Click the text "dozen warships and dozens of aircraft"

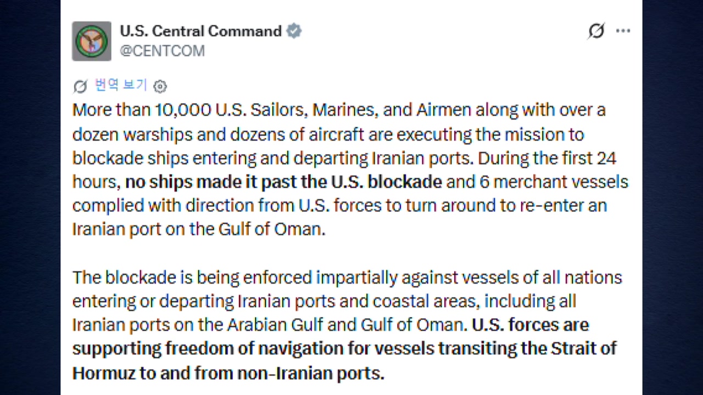(x=220, y=134)
